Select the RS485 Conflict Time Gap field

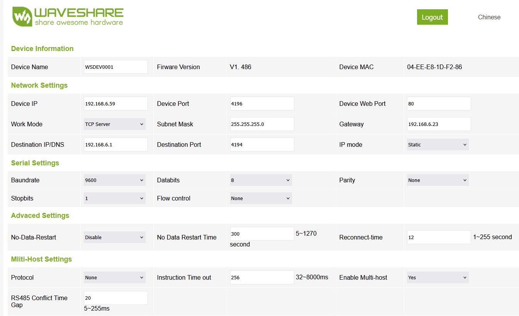click(116, 298)
